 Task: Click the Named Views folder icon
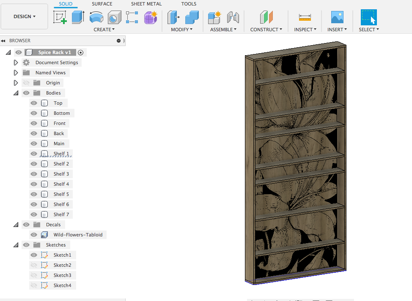[x=26, y=73]
